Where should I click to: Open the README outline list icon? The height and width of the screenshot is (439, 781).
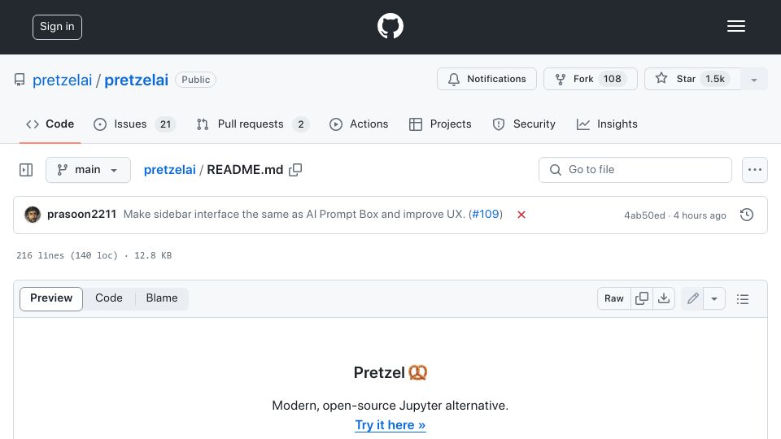743,298
